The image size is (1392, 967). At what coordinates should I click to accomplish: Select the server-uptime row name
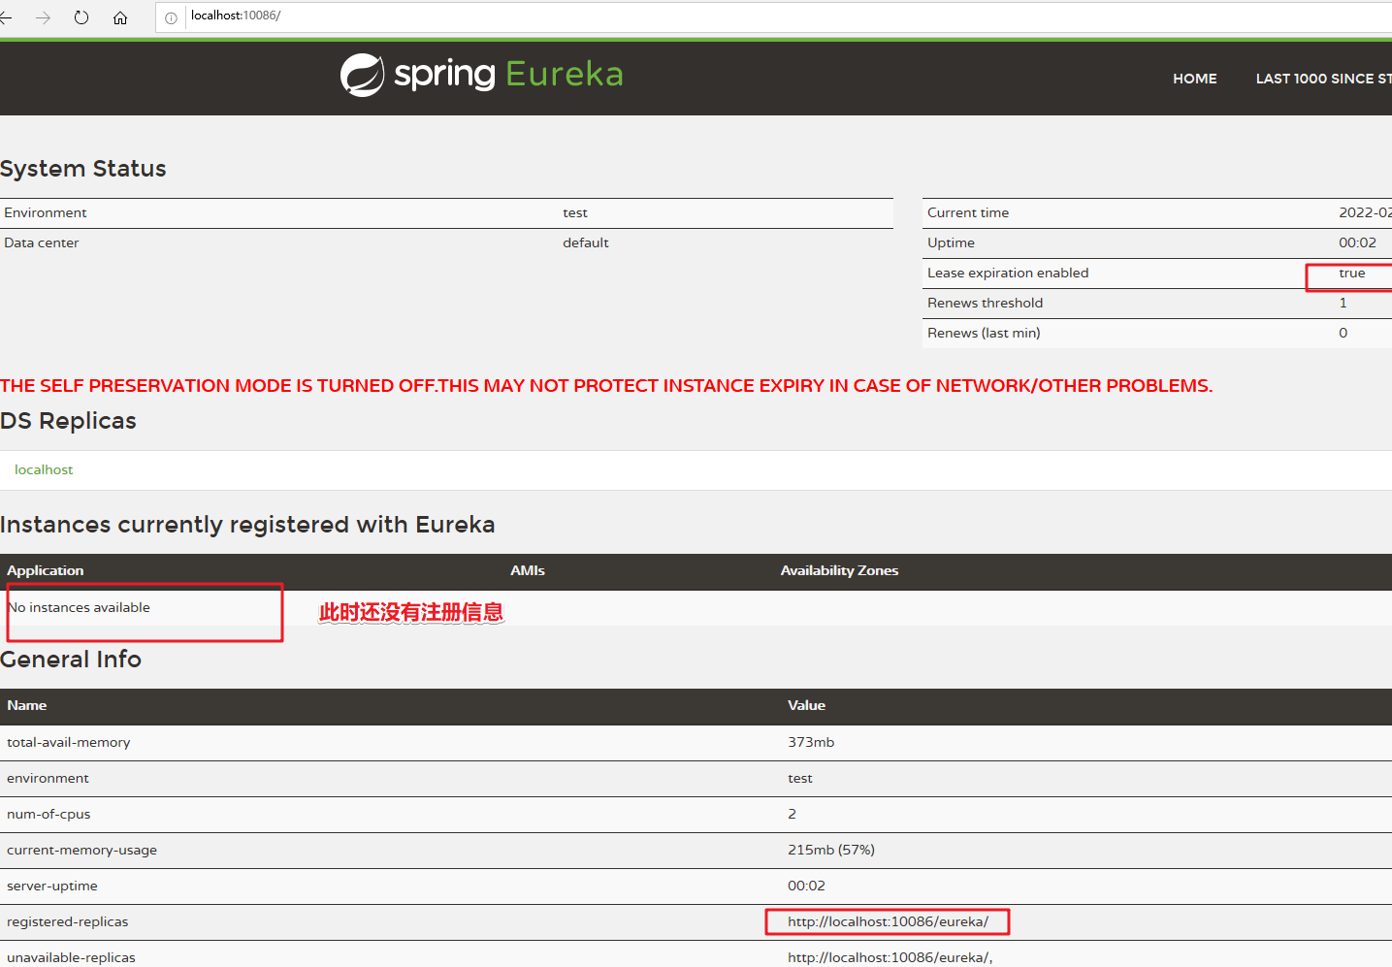point(52,886)
